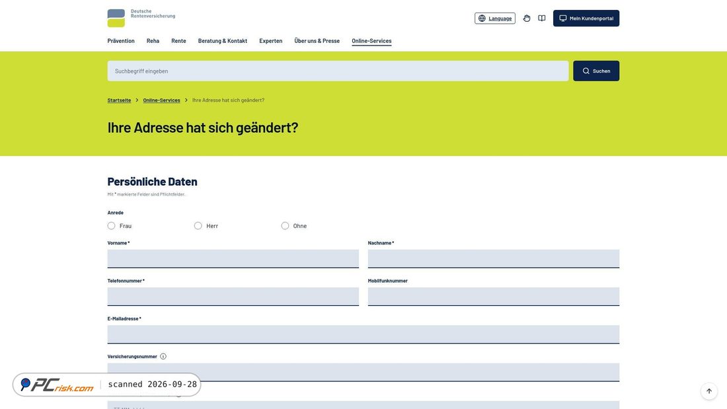
Task: Select the Herr radio button
Action: click(x=198, y=226)
